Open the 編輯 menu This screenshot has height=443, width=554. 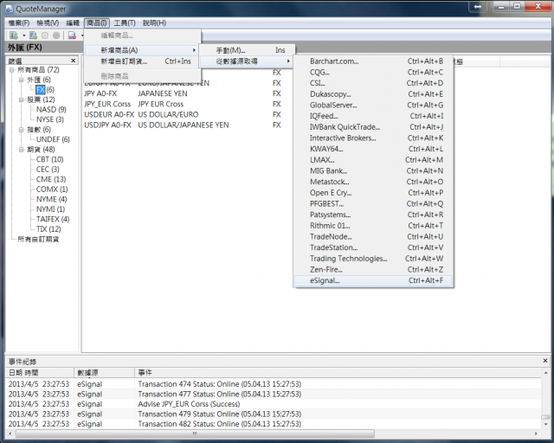pyautogui.click(x=73, y=23)
